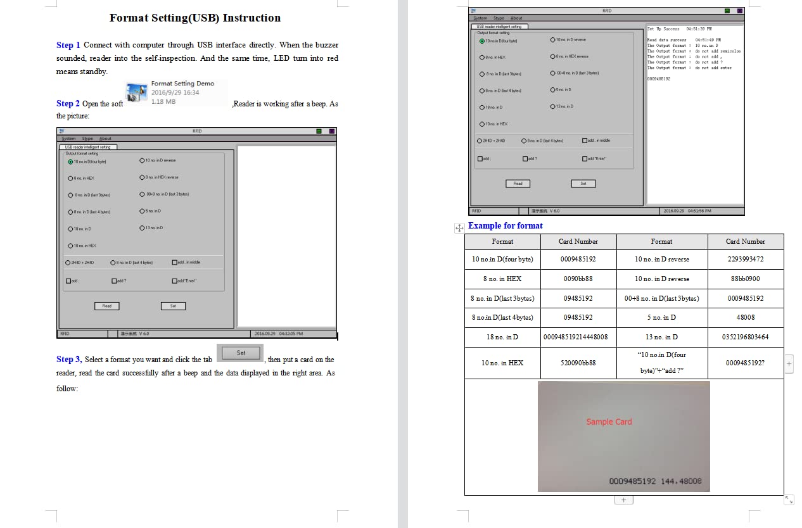Click 'USB reader intelligent setting' tab in Step 2 screenshot
Image resolution: width=802 pixels, height=528 pixels.
coord(88,147)
